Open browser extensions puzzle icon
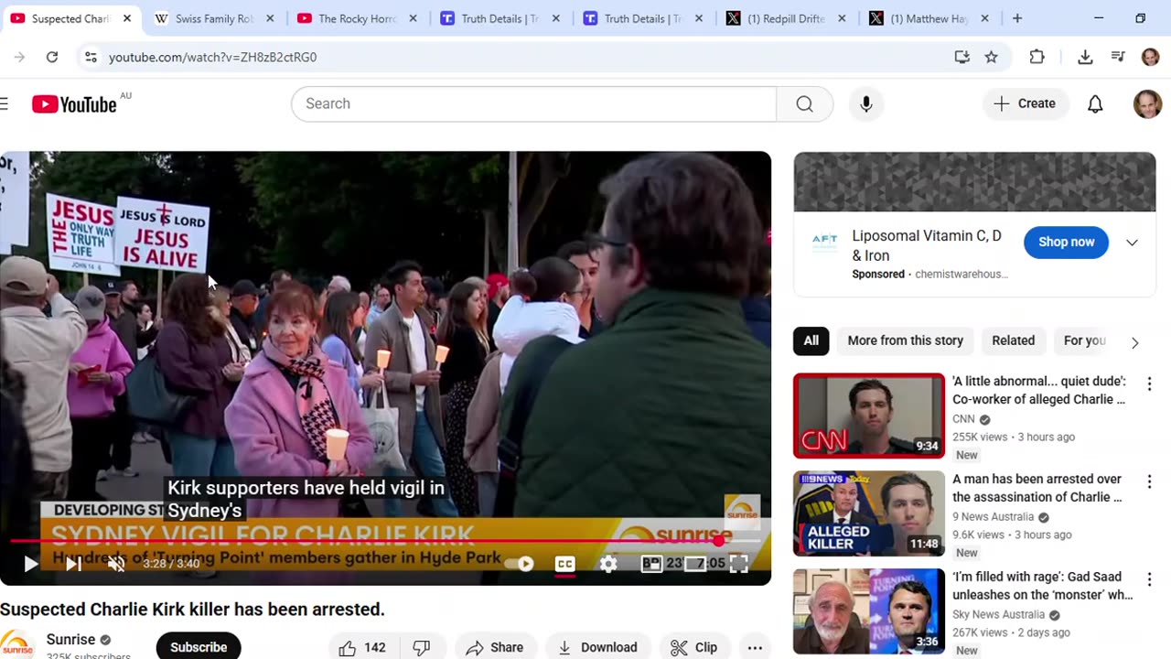Image resolution: width=1171 pixels, height=659 pixels. tap(1037, 57)
